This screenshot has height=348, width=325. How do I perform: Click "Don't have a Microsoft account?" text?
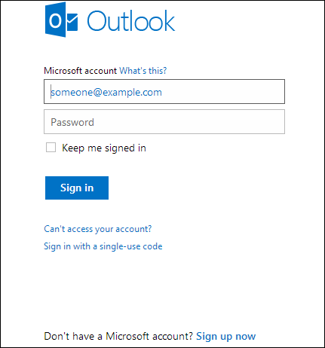click(x=118, y=336)
